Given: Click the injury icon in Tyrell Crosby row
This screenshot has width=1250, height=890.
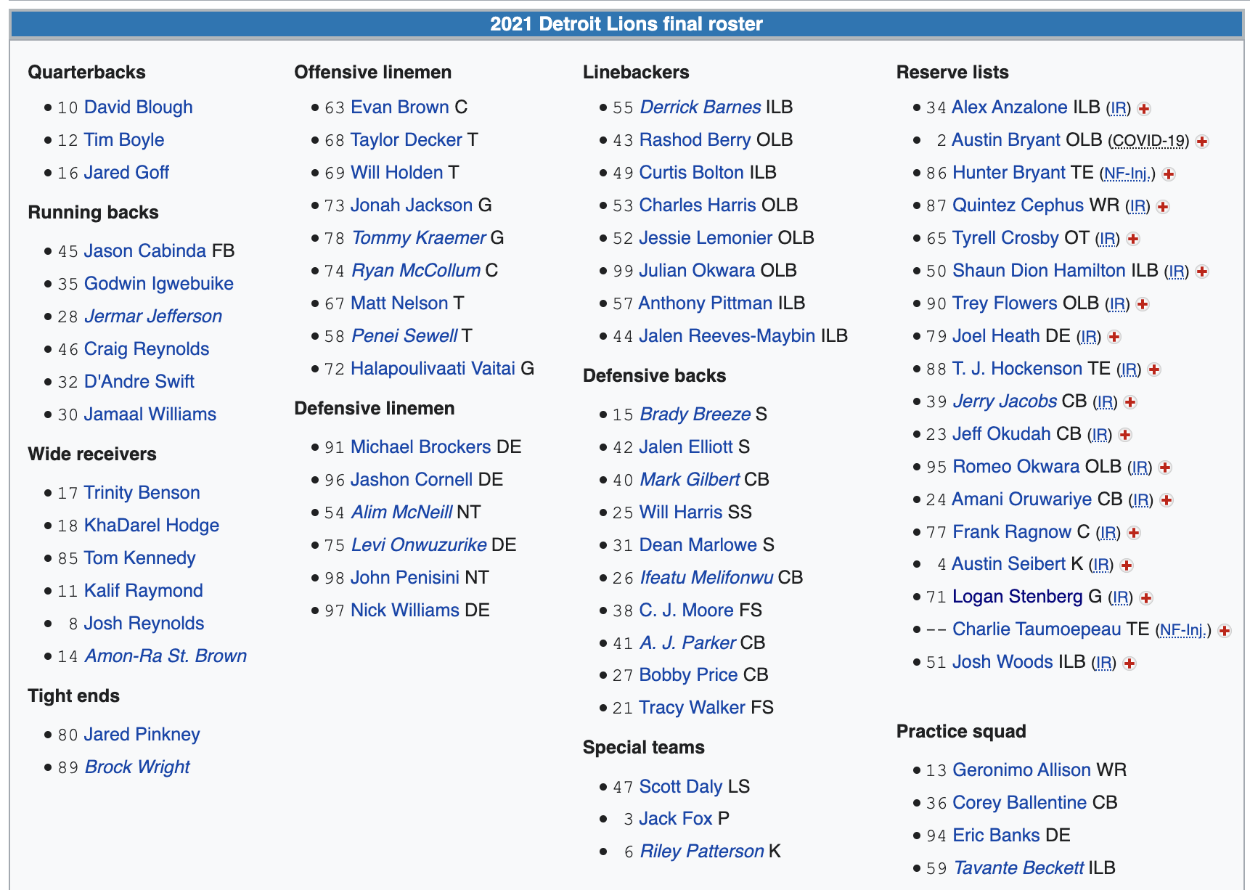Looking at the screenshot, I should (x=1133, y=239).
